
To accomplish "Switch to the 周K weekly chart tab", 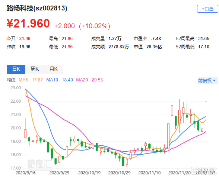I will click(35, 69).
